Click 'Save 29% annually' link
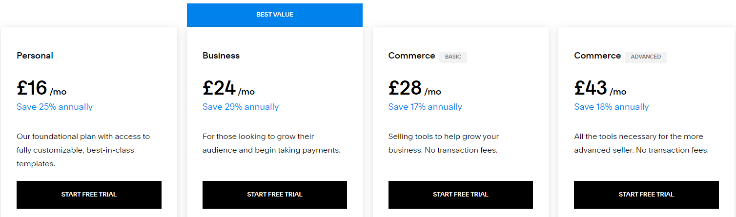The image size is (736, 217). (x=241, y=107)
